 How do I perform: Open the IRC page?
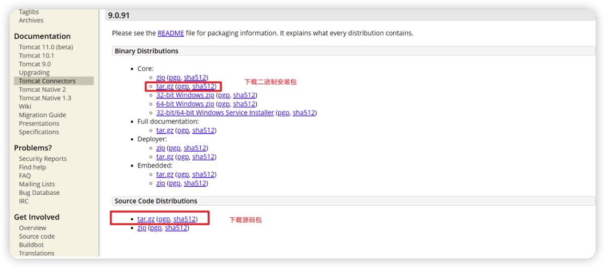click(24, 201)
